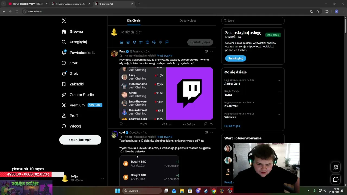Bookmark the Paez post
This screenshot has height=195, width=347.
206,124
